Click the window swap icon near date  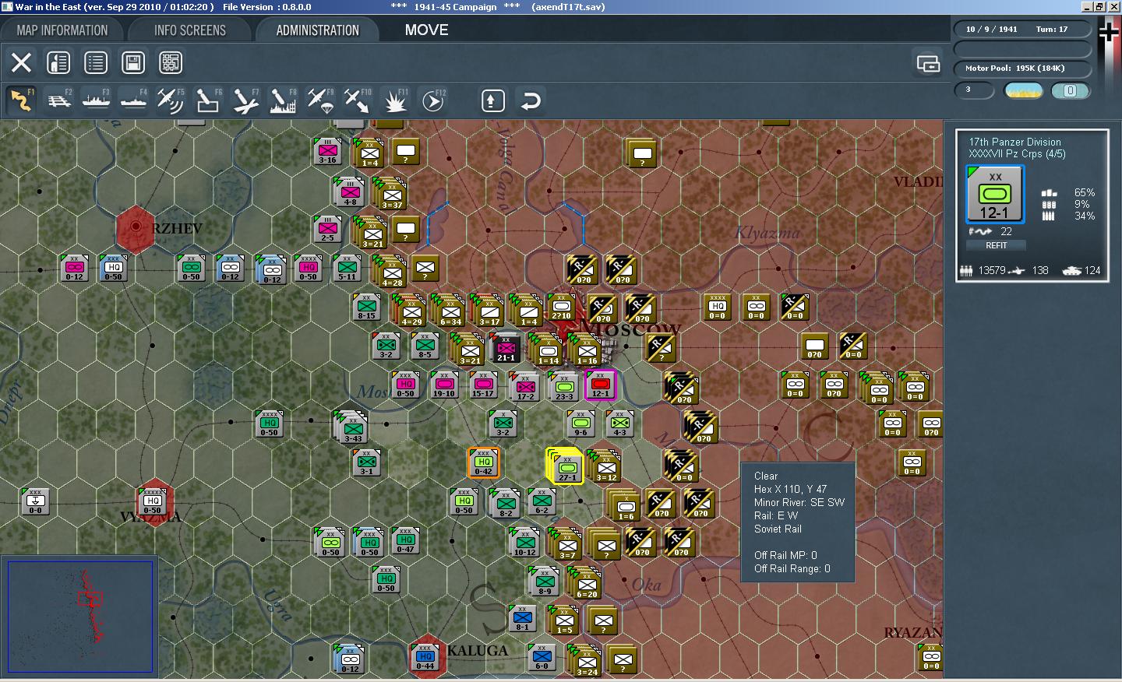(928, 63)
